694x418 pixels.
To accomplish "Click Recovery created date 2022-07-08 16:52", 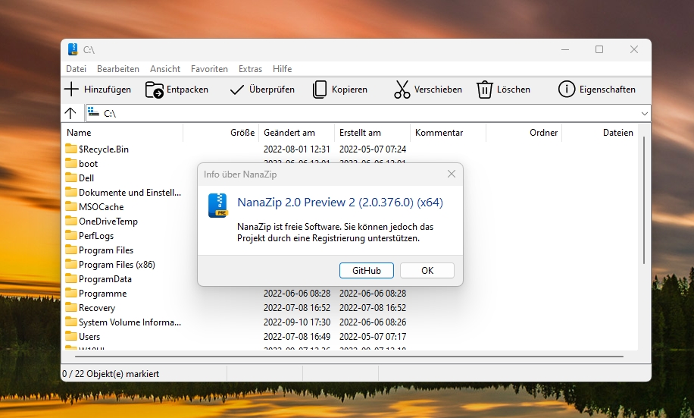I will 373,308.
